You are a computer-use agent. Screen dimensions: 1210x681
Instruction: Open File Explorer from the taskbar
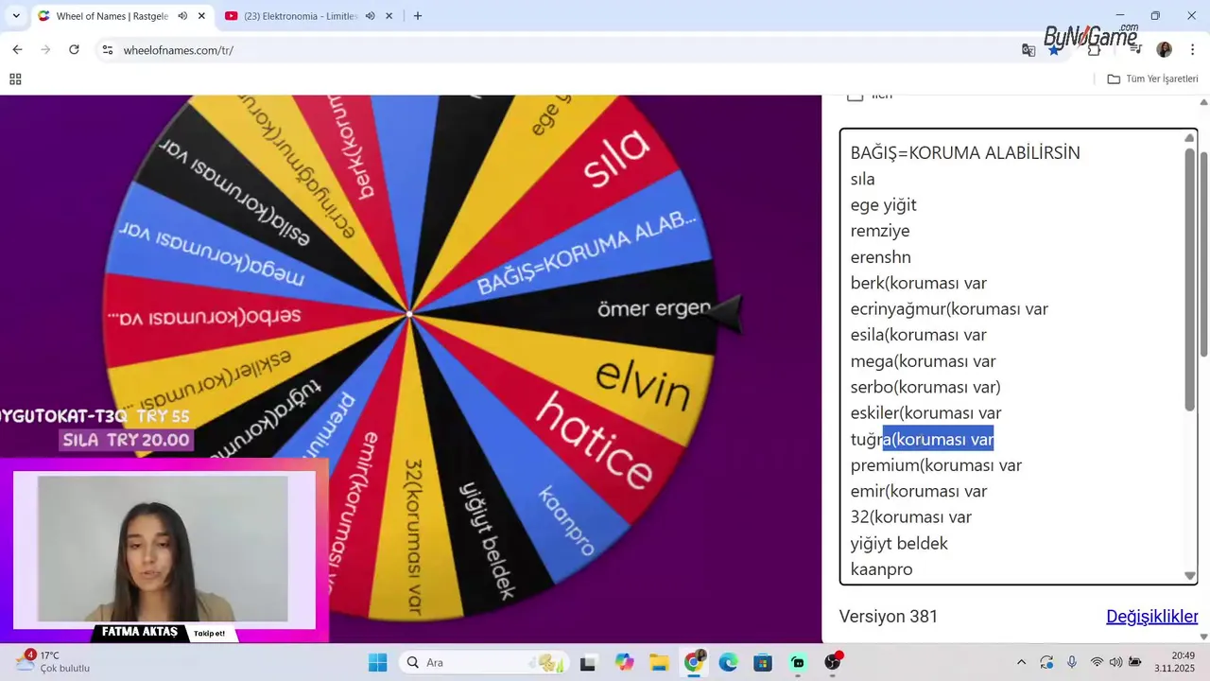[659, 663]
